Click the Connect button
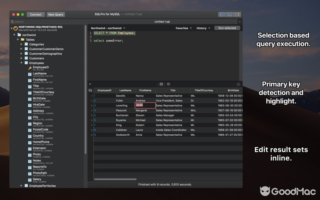 35,14
